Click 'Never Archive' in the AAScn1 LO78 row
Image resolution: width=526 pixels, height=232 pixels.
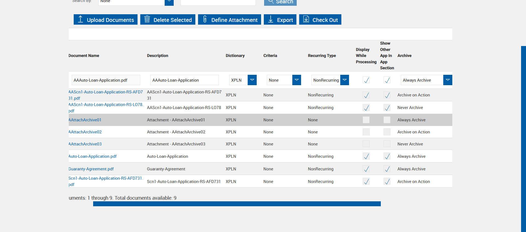point(410,108)
